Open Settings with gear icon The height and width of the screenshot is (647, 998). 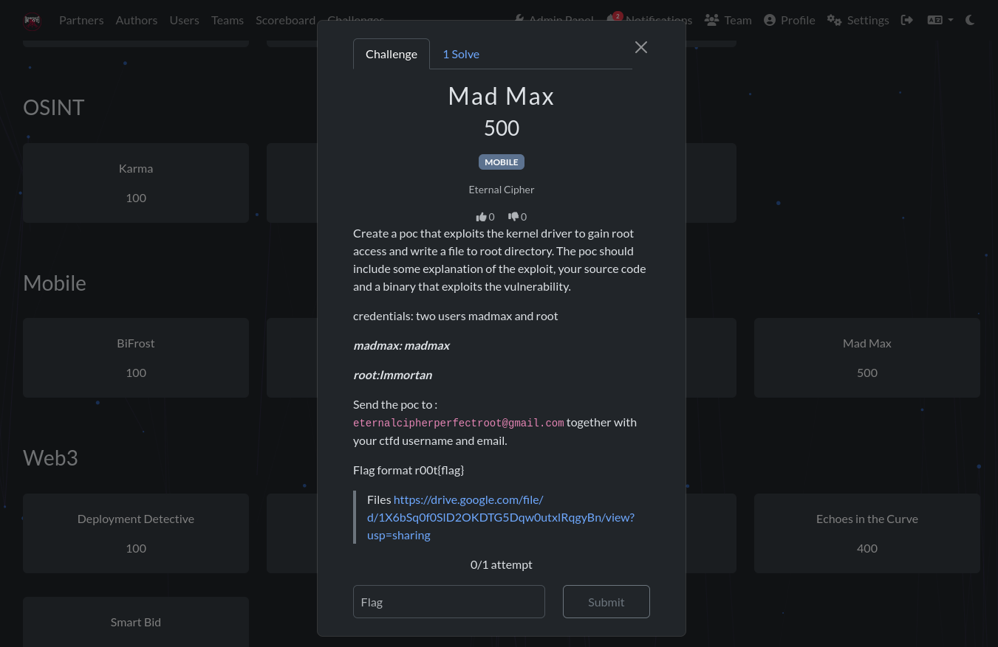[858, 20]
